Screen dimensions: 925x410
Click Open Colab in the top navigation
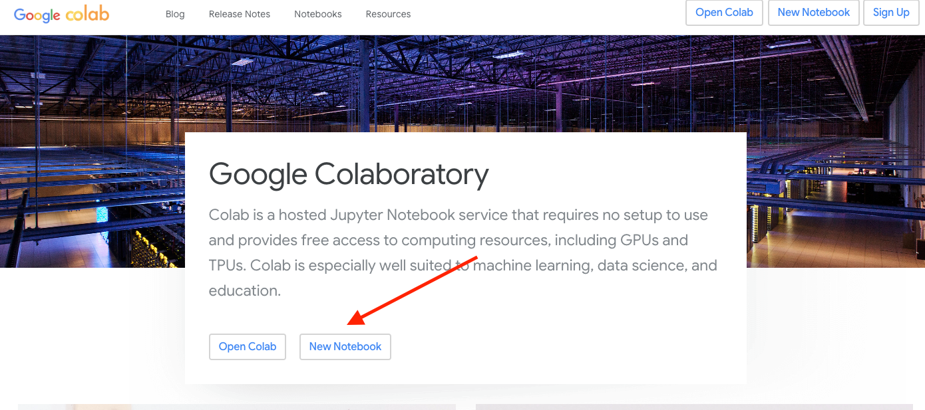click(724, 12)
